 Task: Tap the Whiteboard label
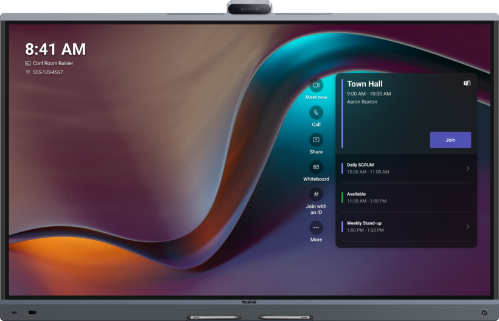pos(316,179)
